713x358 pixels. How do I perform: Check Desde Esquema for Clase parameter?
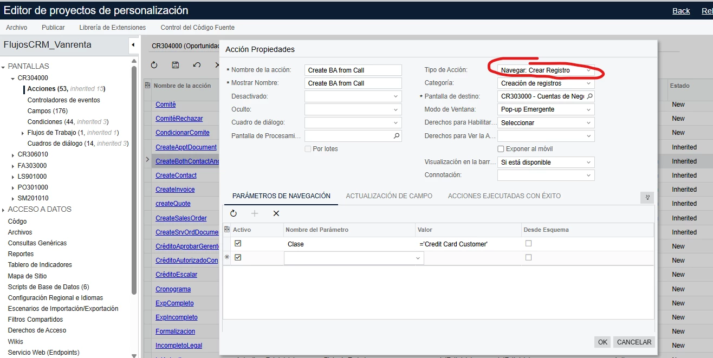click(528, 244)
